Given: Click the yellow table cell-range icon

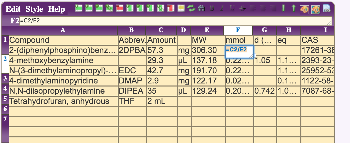Looking at the screenshot, I should pyautogui.click(x=181, y=8).
